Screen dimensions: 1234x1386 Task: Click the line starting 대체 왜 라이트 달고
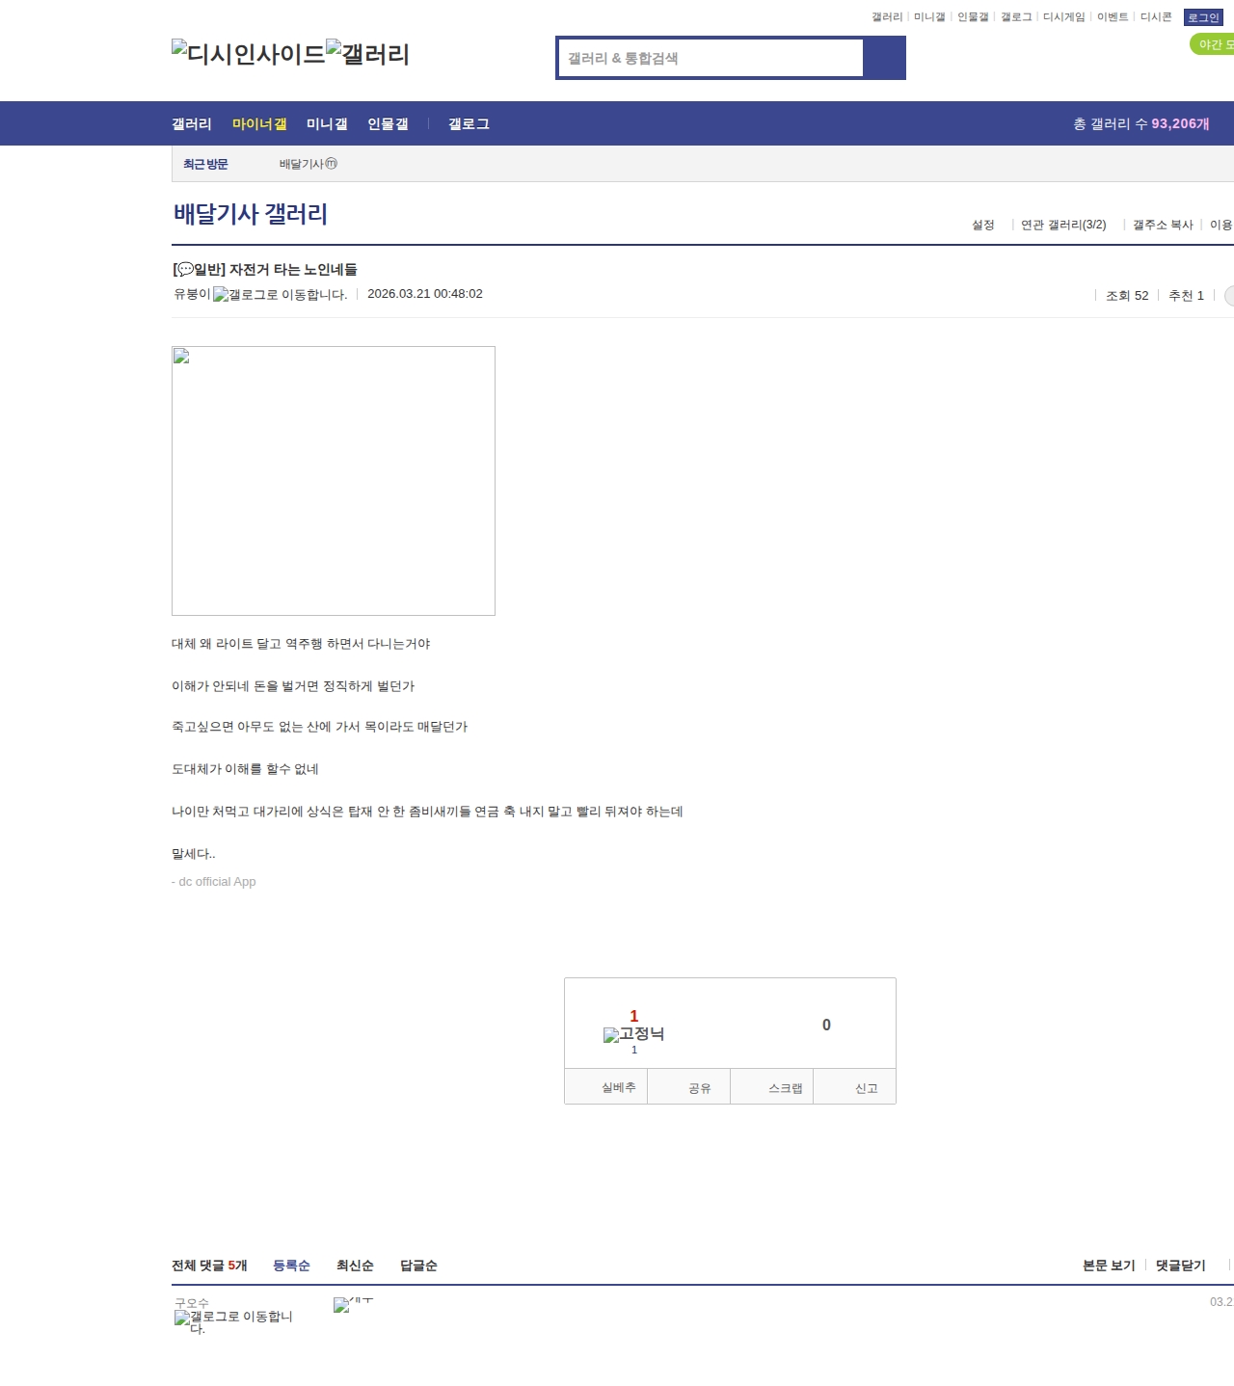click(x=301, y=644)
